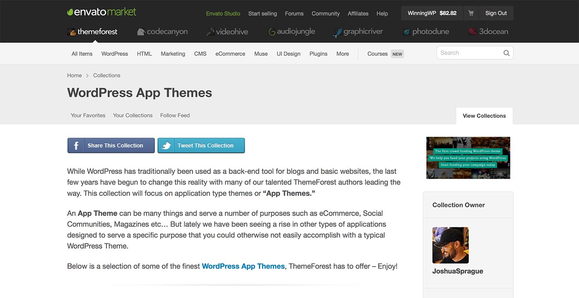Screen dimensions: 579x298
Task: Click the Help link
Action: coord(382,14)
